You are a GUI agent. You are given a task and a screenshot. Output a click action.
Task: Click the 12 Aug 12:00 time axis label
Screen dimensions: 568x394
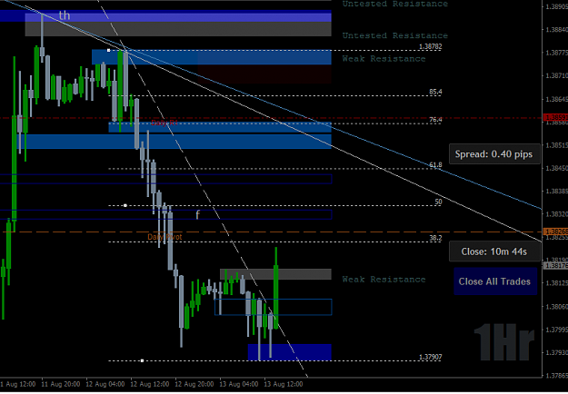point(148,384)
